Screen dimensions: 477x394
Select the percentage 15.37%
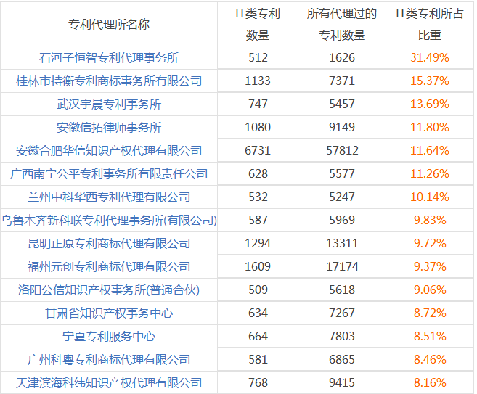(x=430, y=81)
